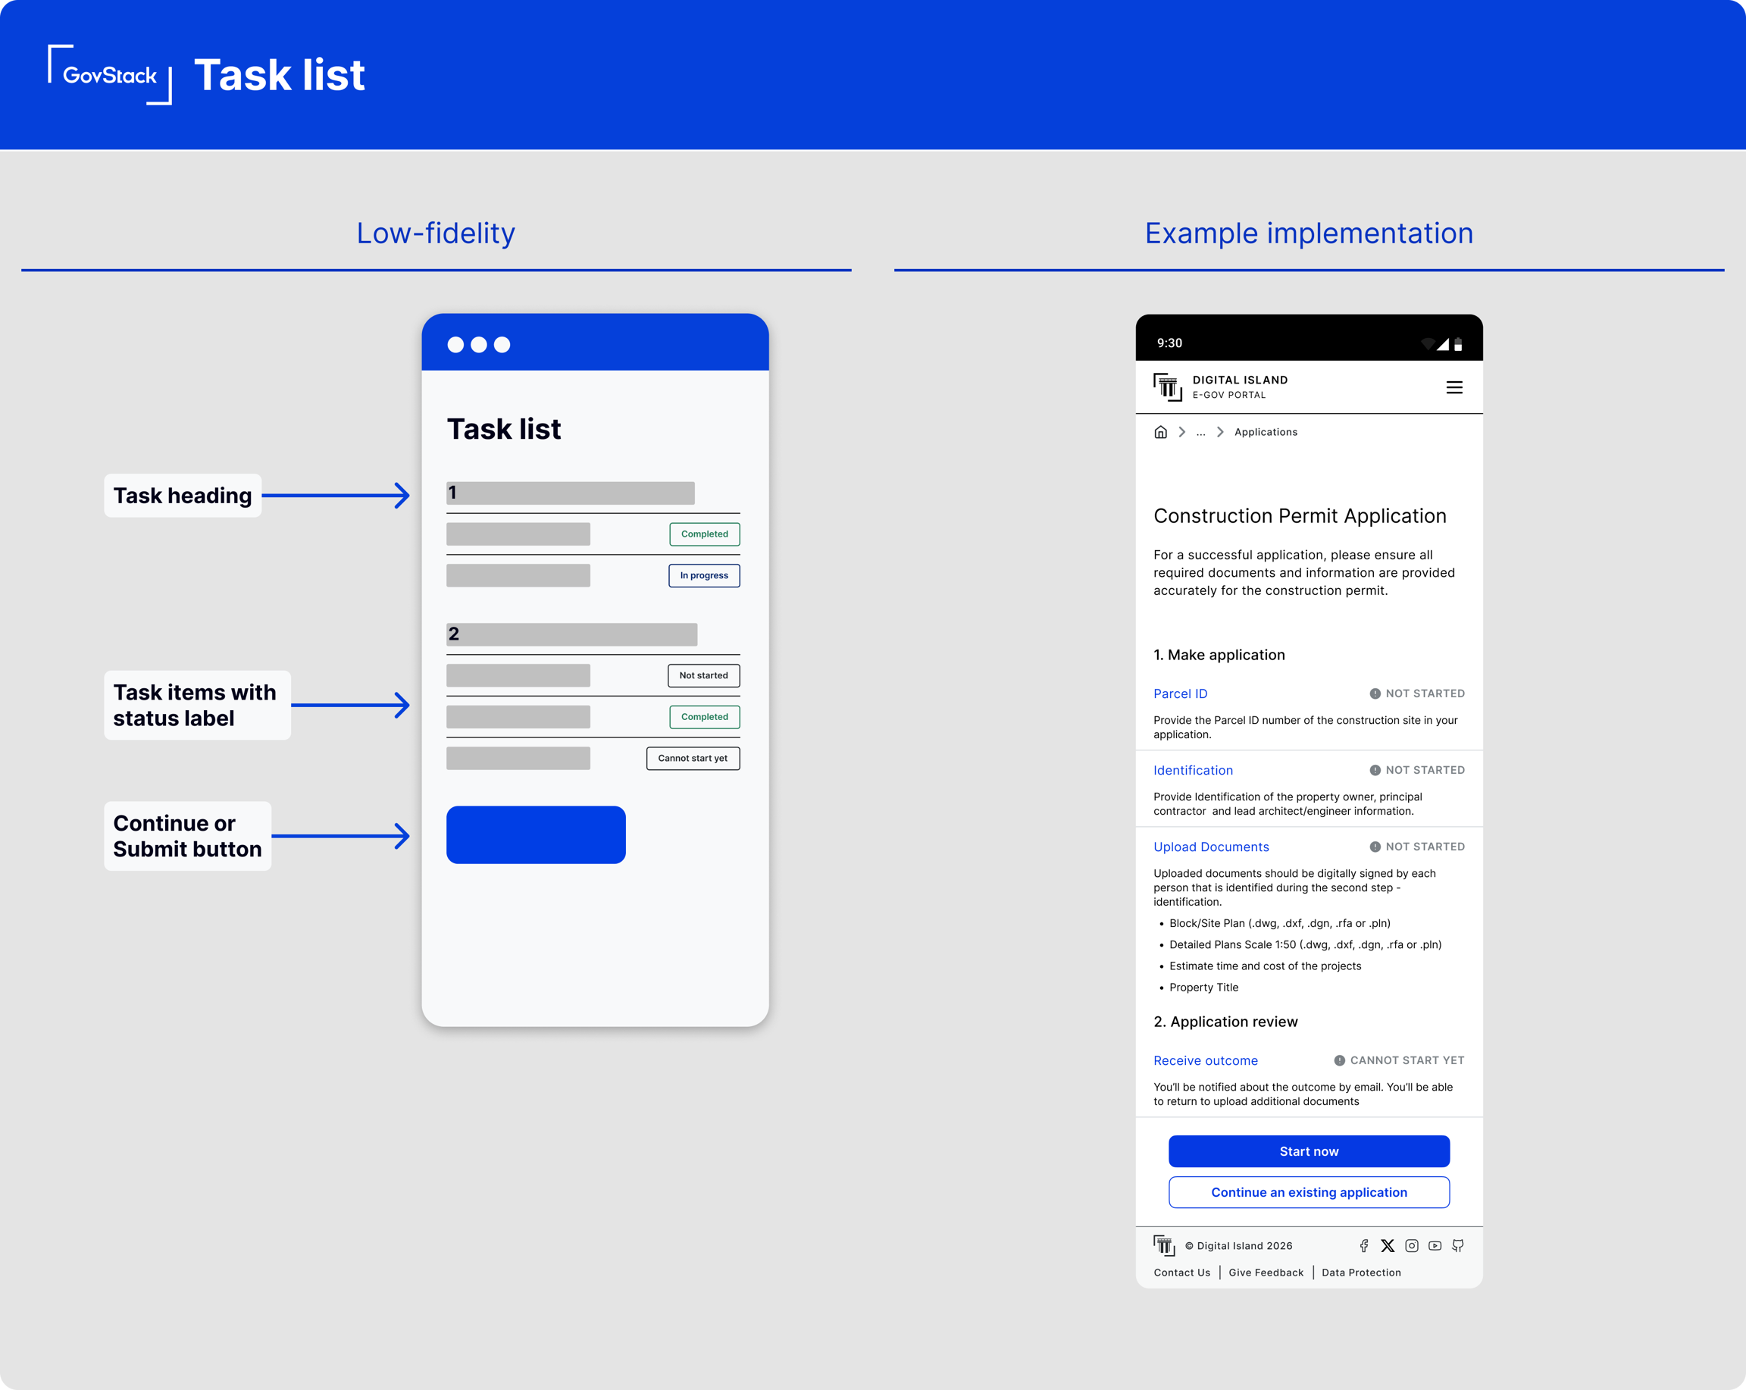
Task: Click the Digital Island header logo
Action: click(1168, 387)
